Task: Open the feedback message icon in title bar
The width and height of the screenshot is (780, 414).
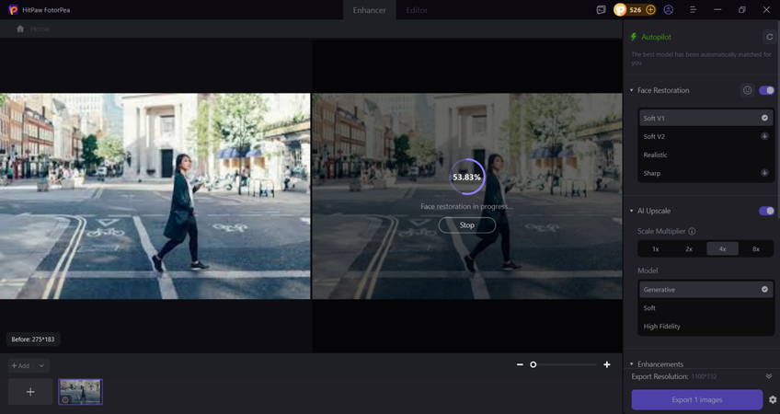Action: [601, 9]
